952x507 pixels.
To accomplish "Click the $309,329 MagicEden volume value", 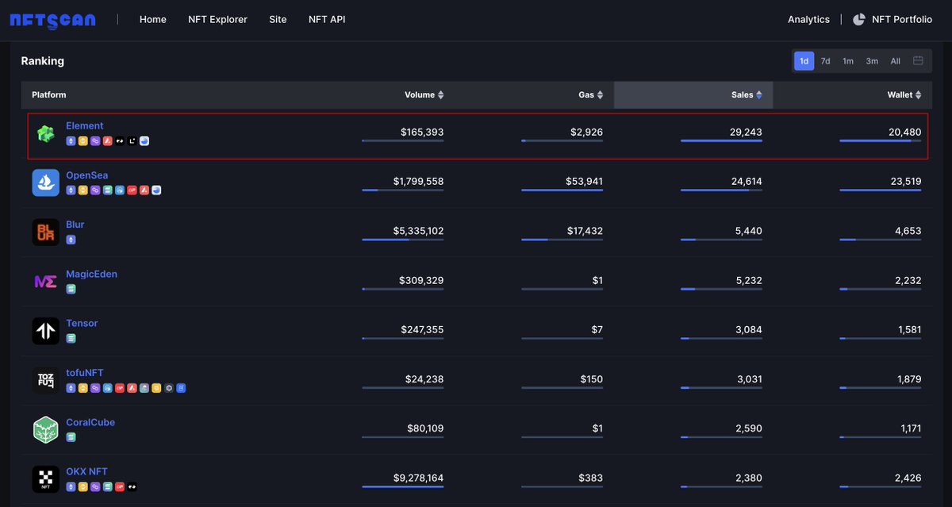I will click(421, 280).
